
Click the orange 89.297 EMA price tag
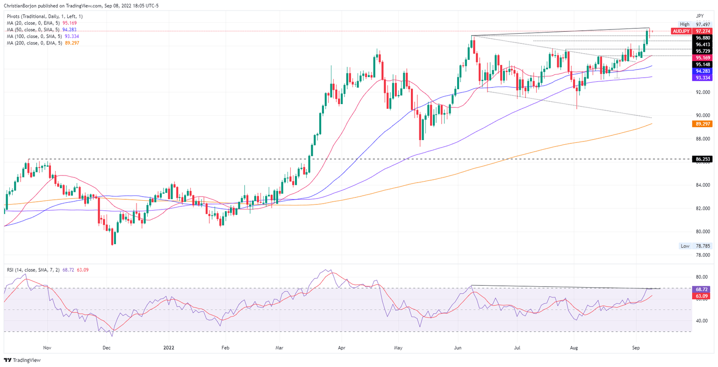(x=703, y=124)
